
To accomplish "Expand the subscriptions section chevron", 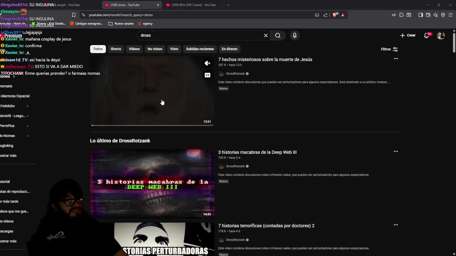I will click(x=14, y=76).
